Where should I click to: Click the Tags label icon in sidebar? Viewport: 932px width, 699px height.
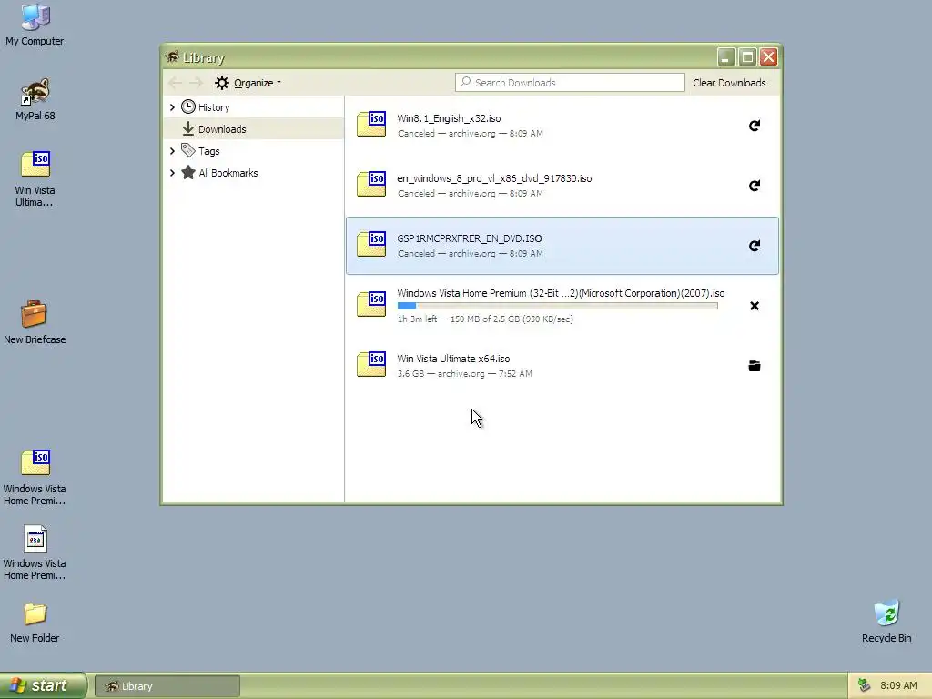[x=187, y=150]
